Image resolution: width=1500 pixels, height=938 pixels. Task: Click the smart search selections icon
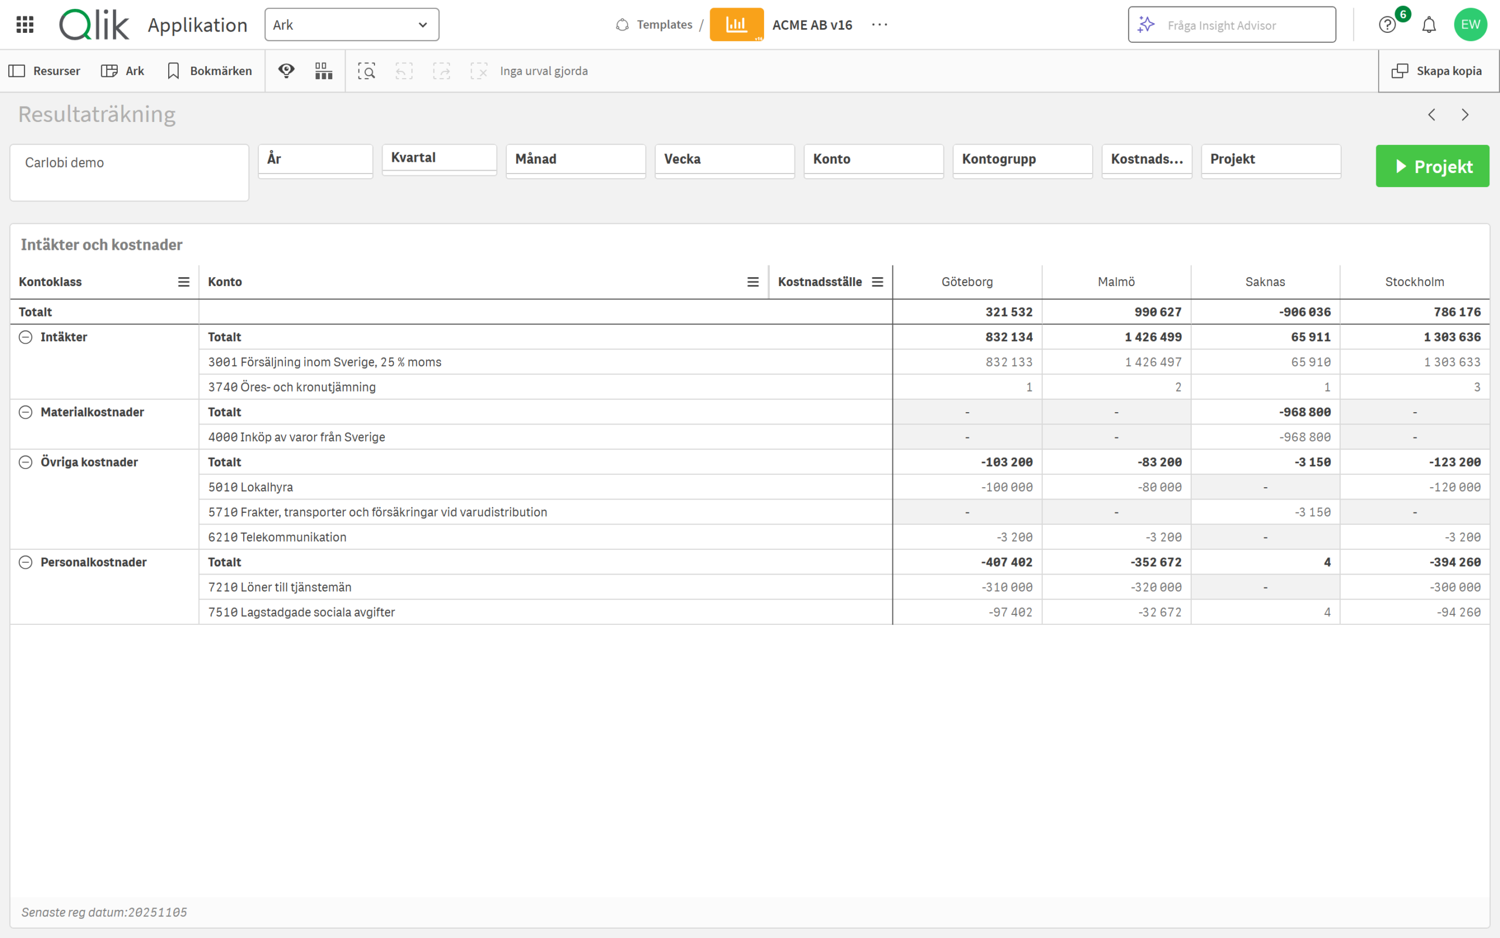(366, 72)
